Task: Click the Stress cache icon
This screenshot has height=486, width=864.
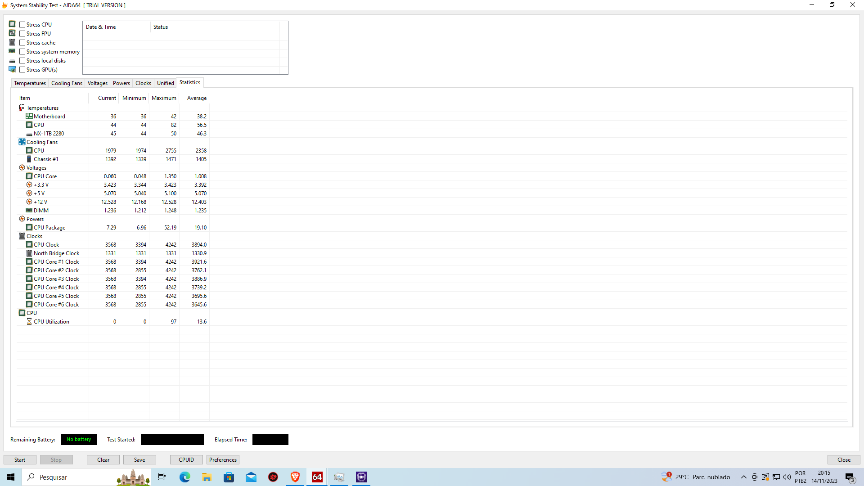Action: (12, 42)
